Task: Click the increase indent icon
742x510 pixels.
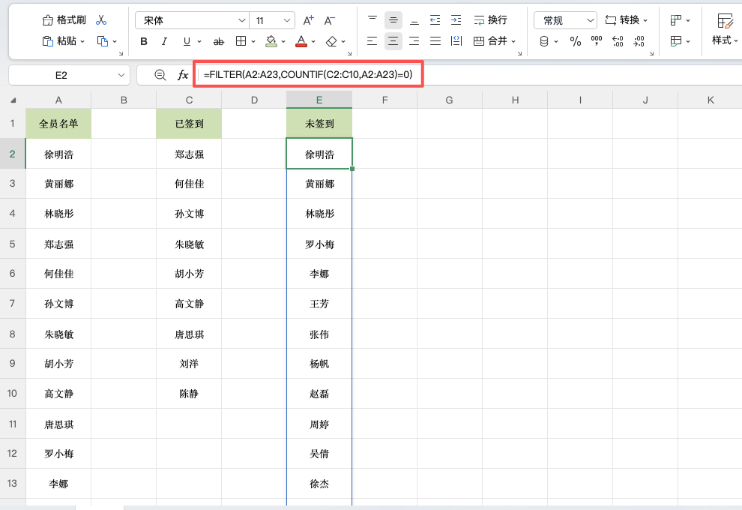Action: click(456, 20)
